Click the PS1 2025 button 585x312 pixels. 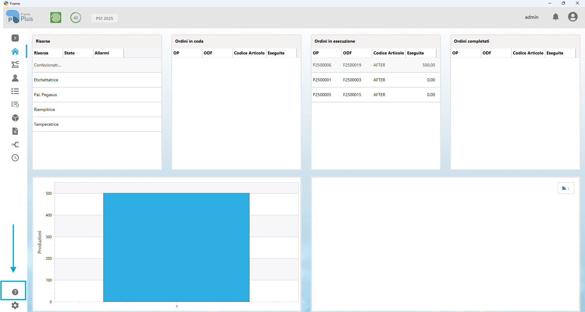[x=105, y=18]
